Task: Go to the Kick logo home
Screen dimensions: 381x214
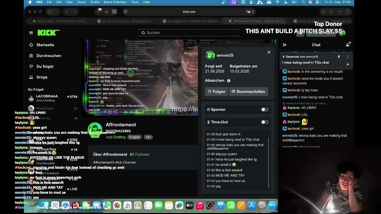Action: tap(48, 33)
